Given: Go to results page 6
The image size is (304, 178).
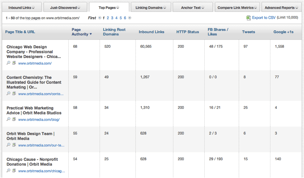Looking at the screenshot, I should pyautogui.click(x=125, y=18).
